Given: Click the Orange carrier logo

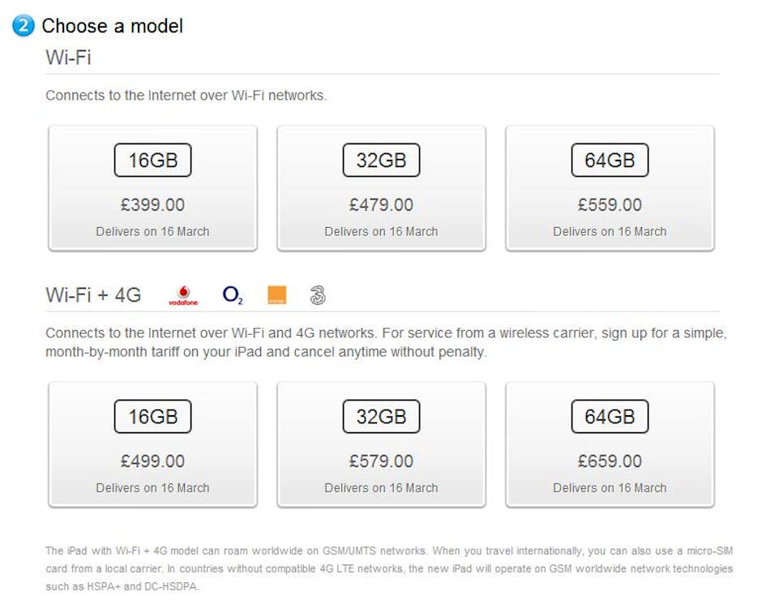Looking at the screenshot, I should [x=277, y=295].
